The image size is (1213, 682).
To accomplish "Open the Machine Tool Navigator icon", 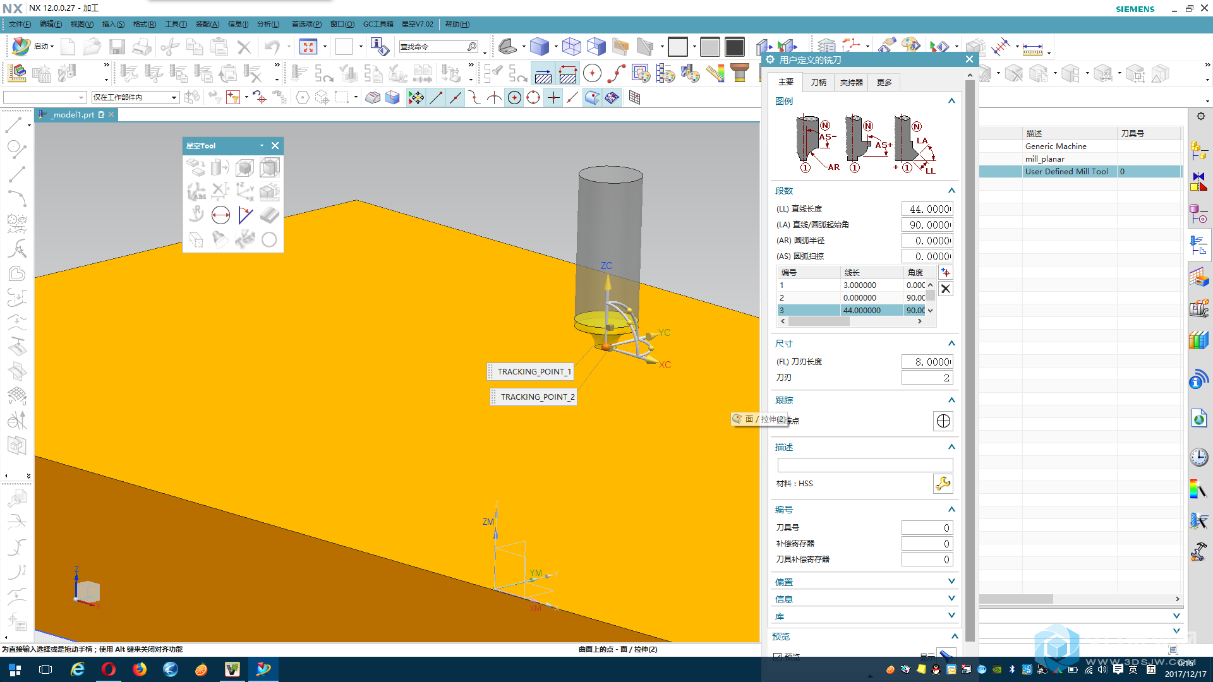I will [1199, 308].
